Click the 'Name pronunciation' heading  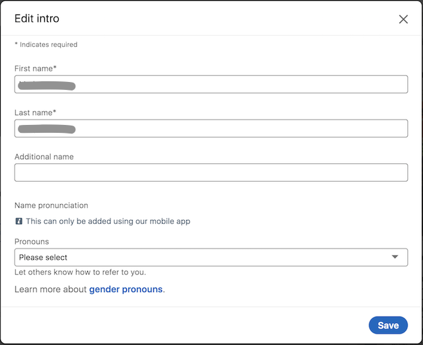(52, 206)
